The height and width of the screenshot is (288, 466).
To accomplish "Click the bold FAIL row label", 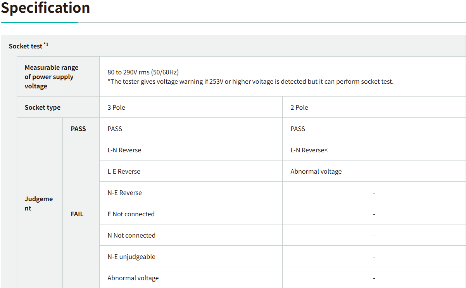I will [x=77, y=214].
